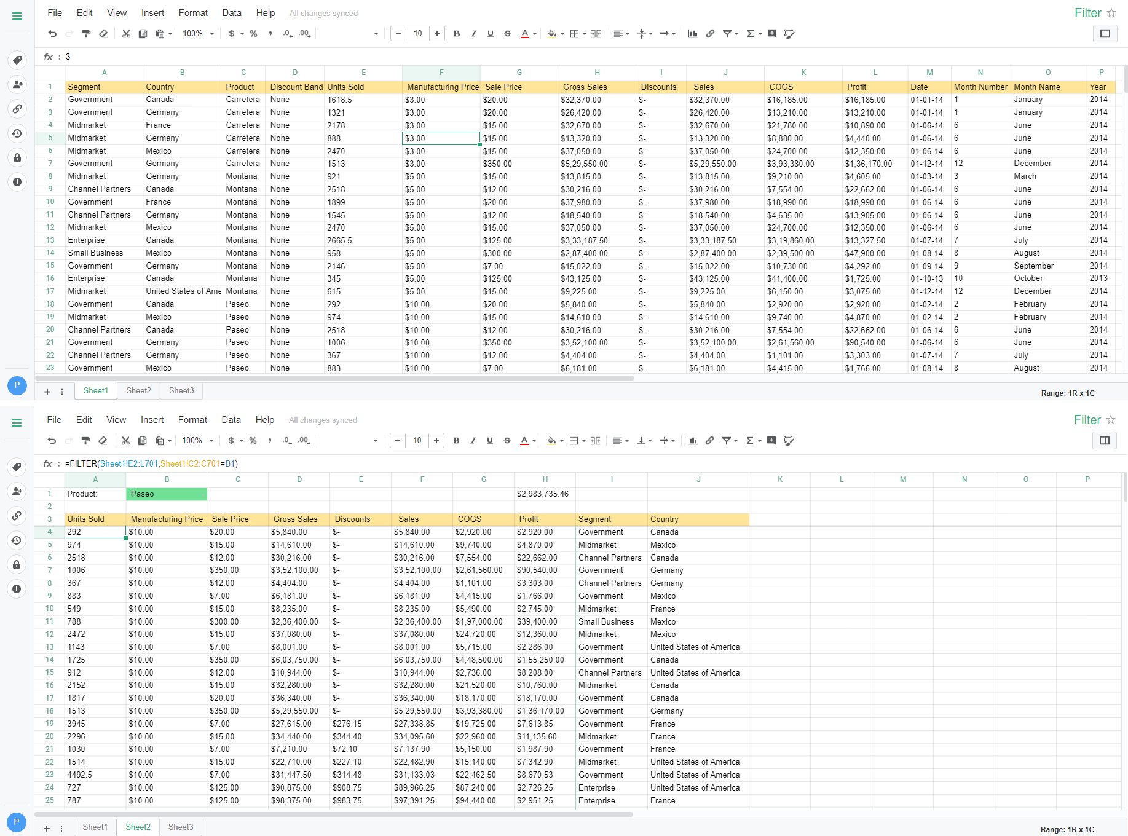Click the add sheet plus button in the top window
Screen dimensions: 1128x836
point(47,392)
